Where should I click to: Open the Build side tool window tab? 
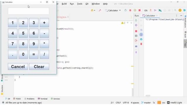pyautogui.click(x=185, y=34)
